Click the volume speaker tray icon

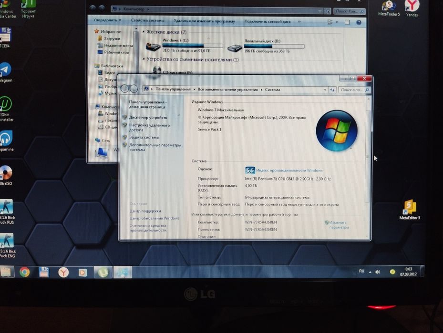[x=378, y=272]
